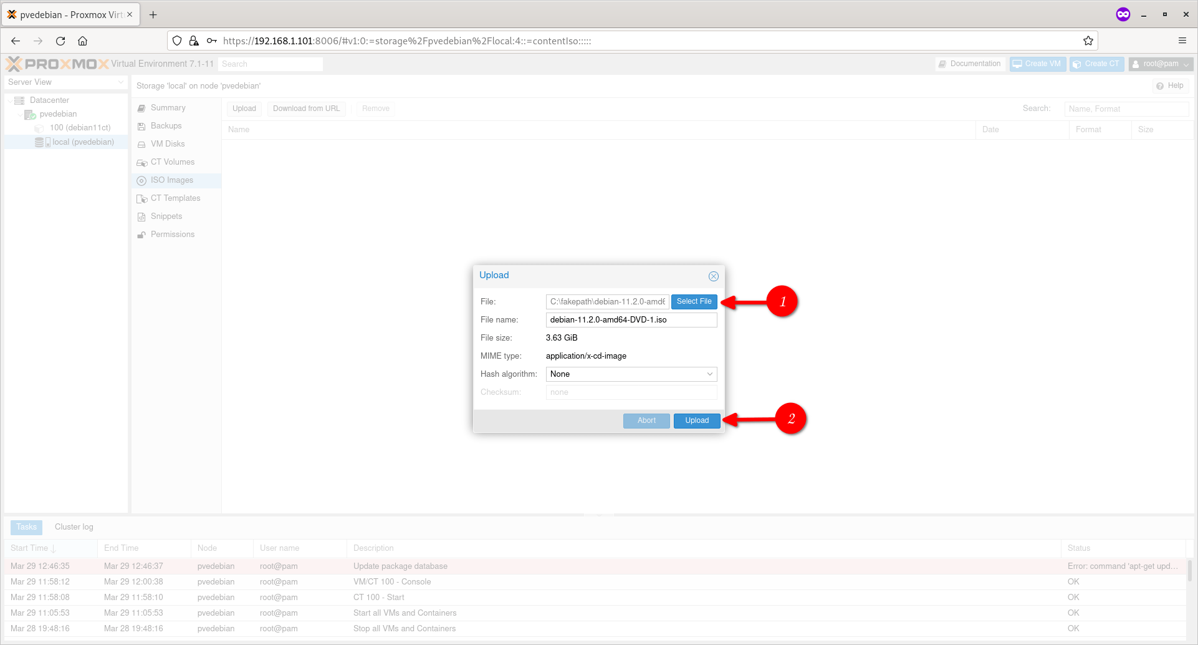Select the Tasks tab
Screen dimensions: 1198x645
coord(26,527)
